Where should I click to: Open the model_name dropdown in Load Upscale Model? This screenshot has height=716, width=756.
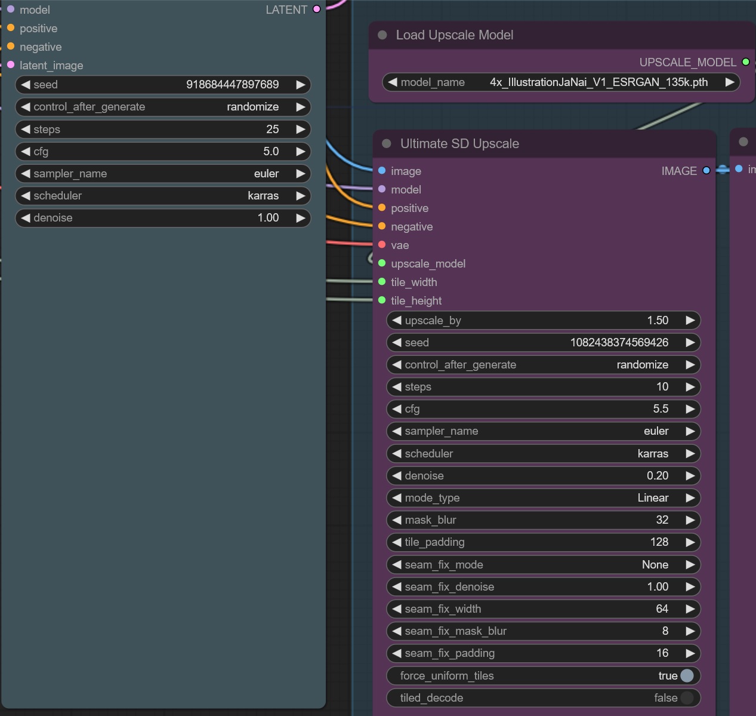click(561, 82)
